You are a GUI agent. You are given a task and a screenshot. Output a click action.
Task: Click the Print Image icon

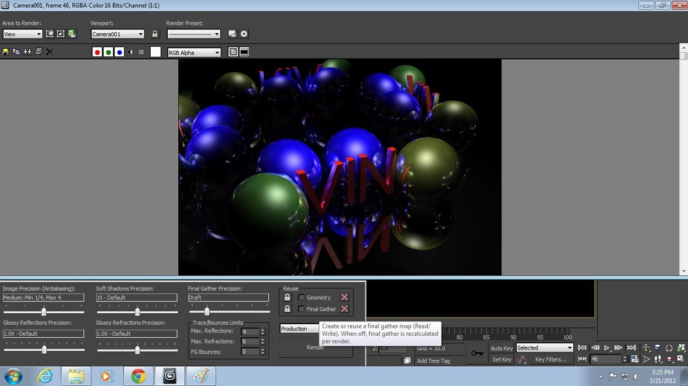pos(39,52)
